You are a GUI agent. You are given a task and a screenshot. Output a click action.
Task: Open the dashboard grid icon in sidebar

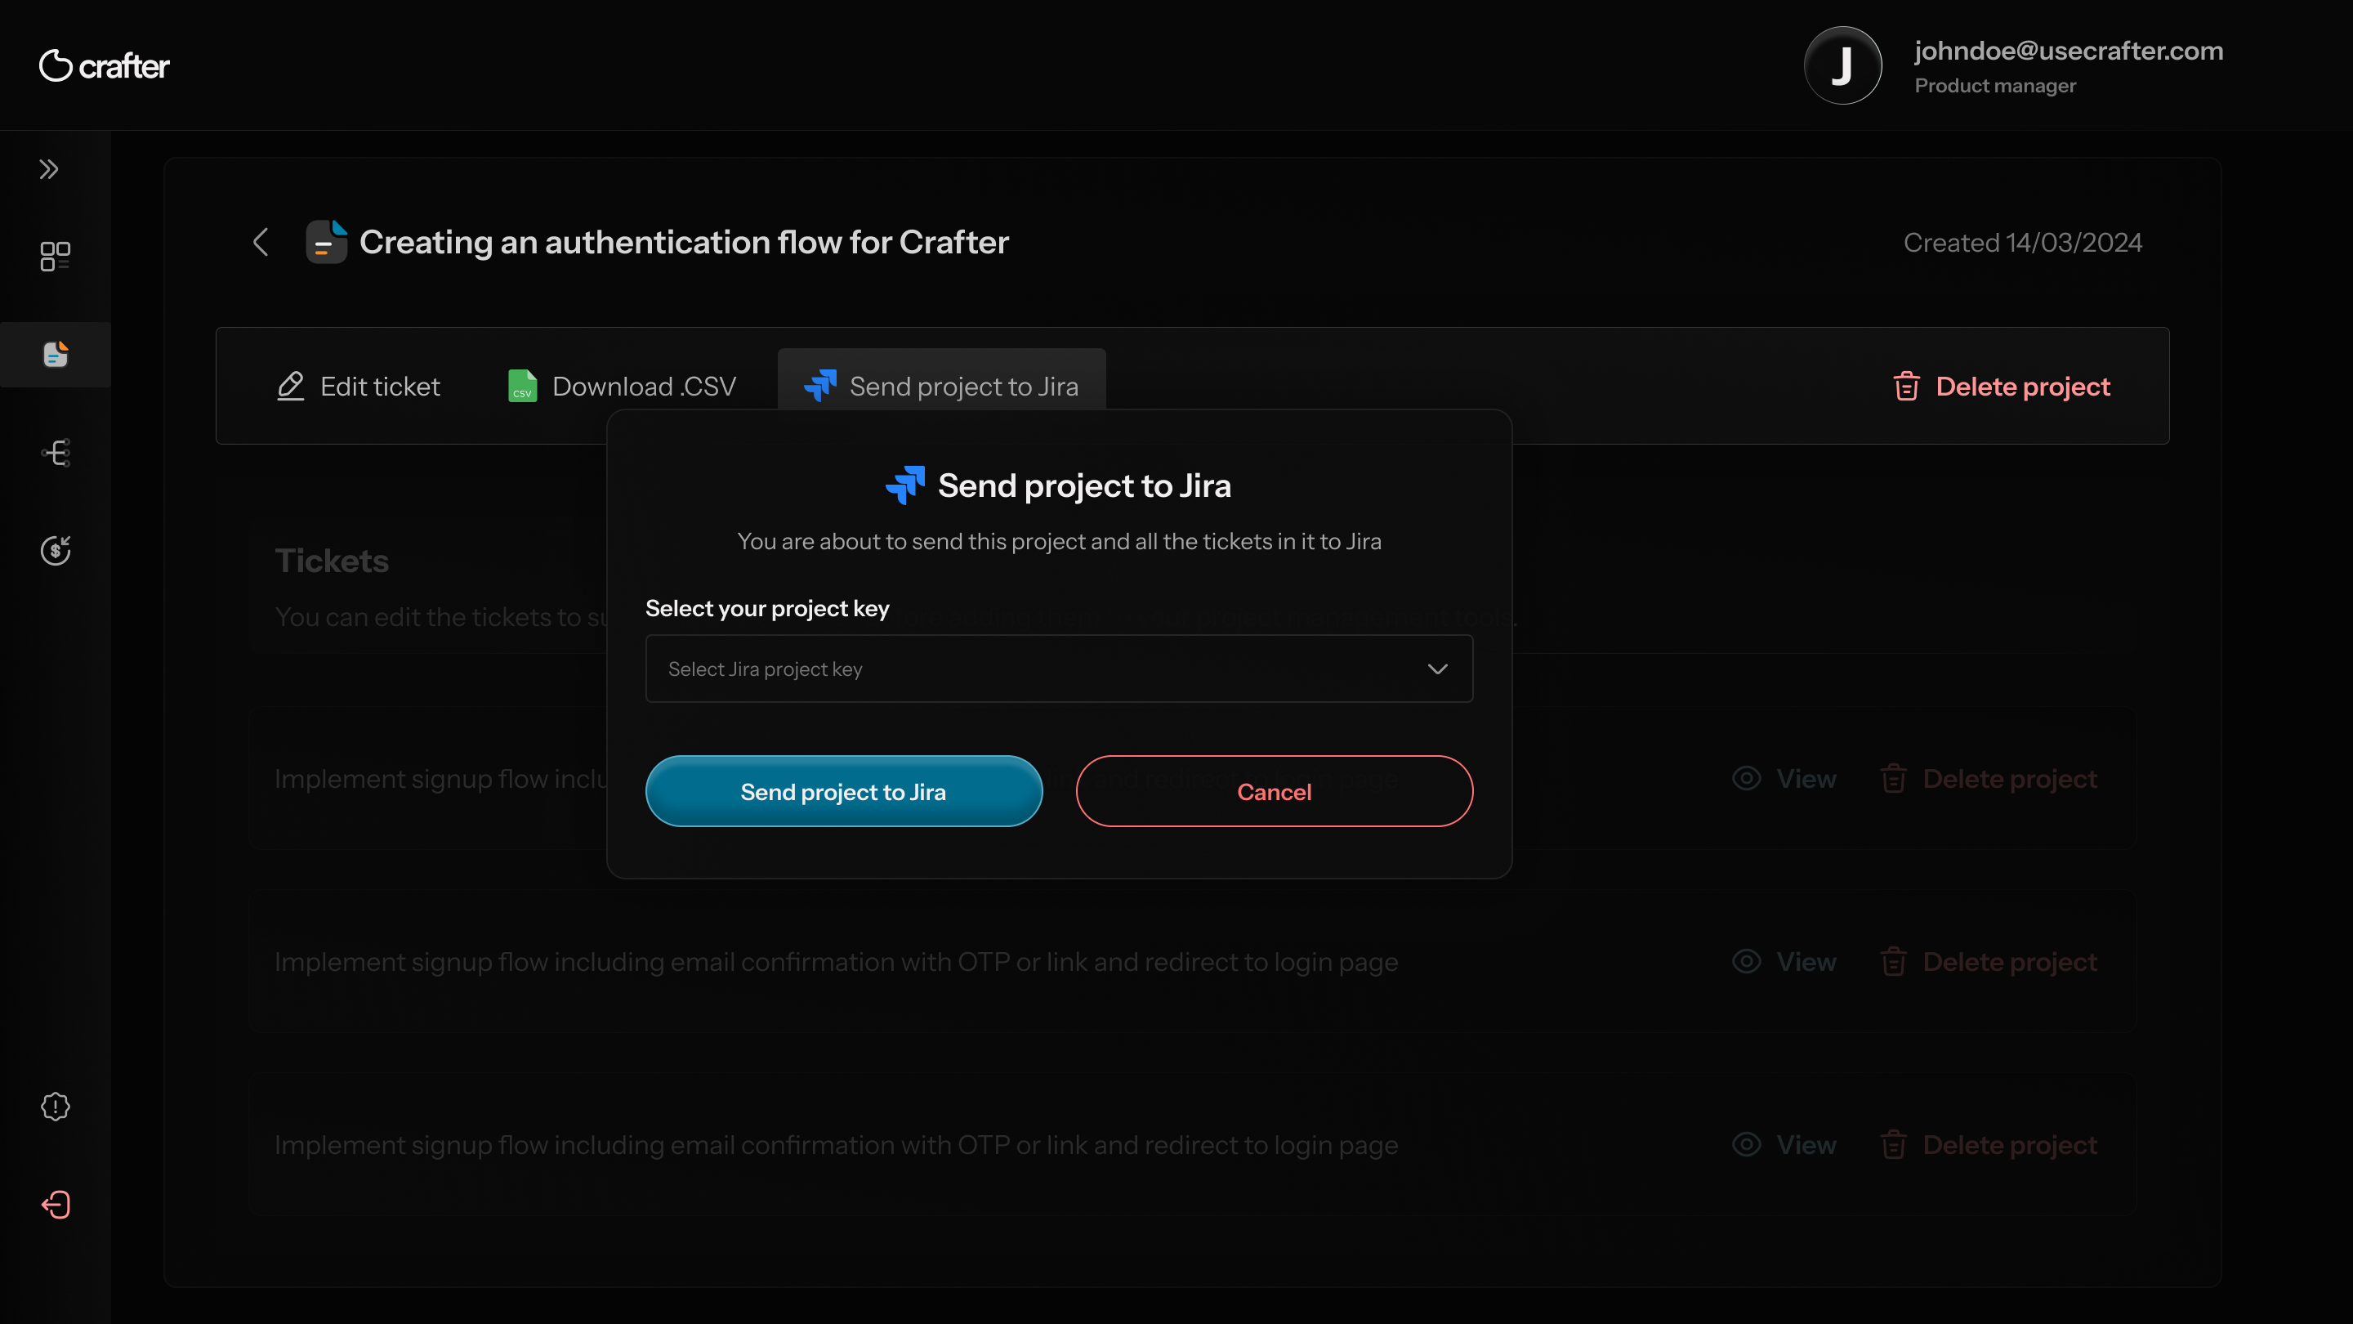[55, 256]
